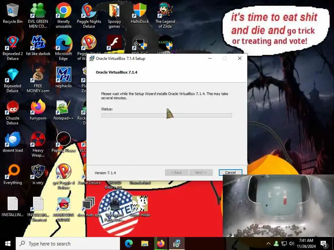Open the network status tray icon

(284, 243)
